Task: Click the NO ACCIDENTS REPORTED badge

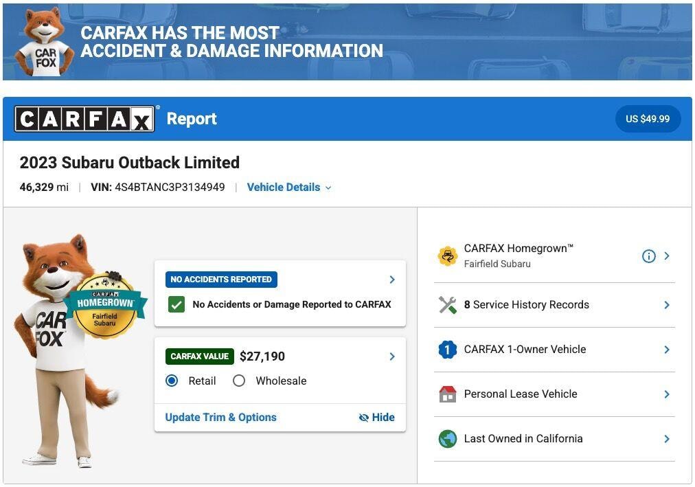Action: [221, 280]
